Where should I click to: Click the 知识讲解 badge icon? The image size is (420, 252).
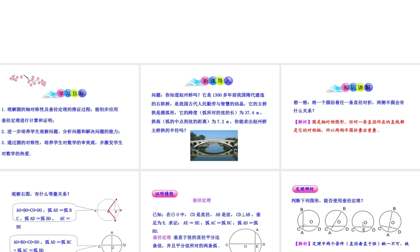click(x=357, y=87)
